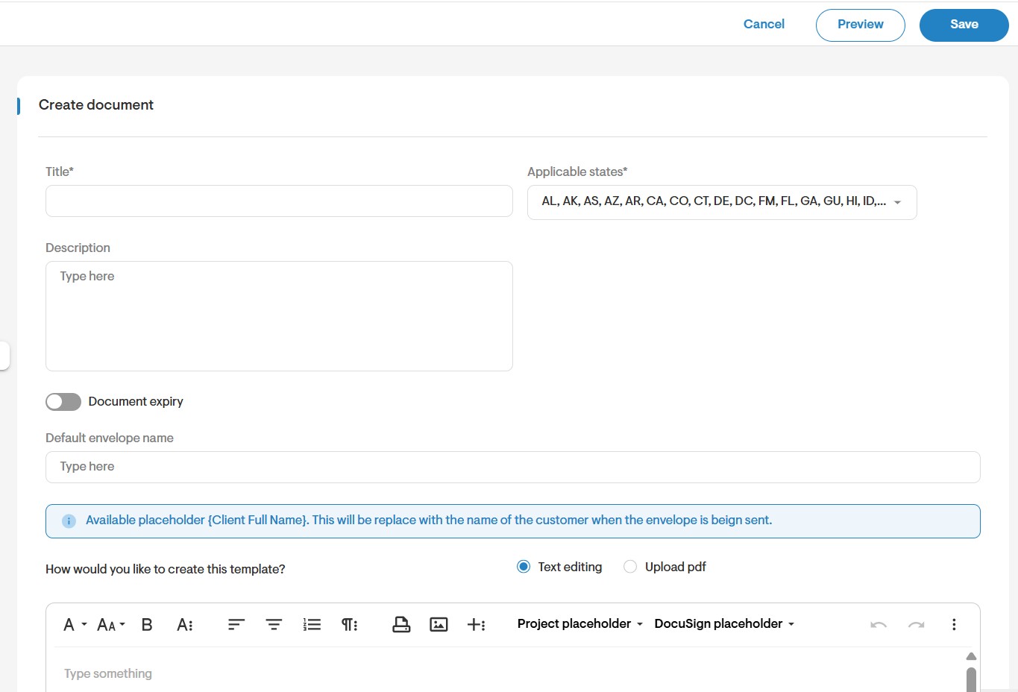Open the editor's vertical three-dot menu
The height and width of the screenshot is (692, 1018).
(x=954, y=624)
